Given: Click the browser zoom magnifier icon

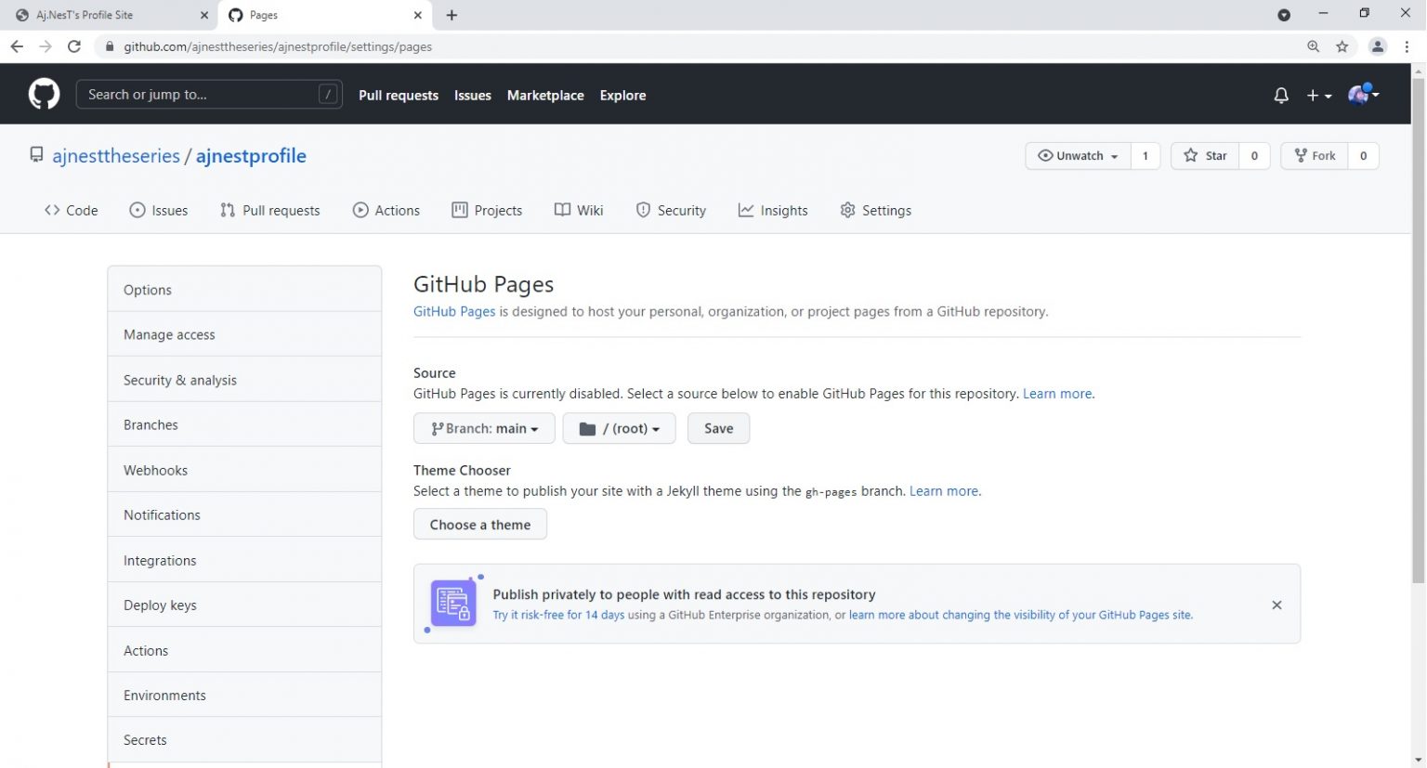Looking at the screenshot, I should point(1313,46).
